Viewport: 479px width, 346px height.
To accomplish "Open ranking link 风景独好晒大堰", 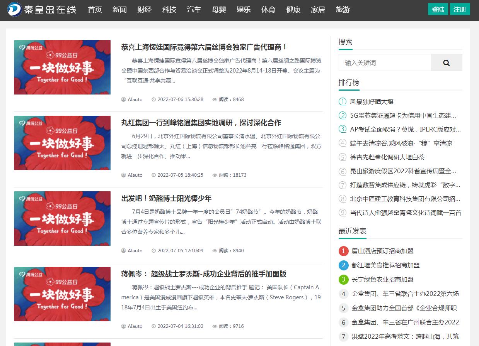I will (x=372, y=101).
